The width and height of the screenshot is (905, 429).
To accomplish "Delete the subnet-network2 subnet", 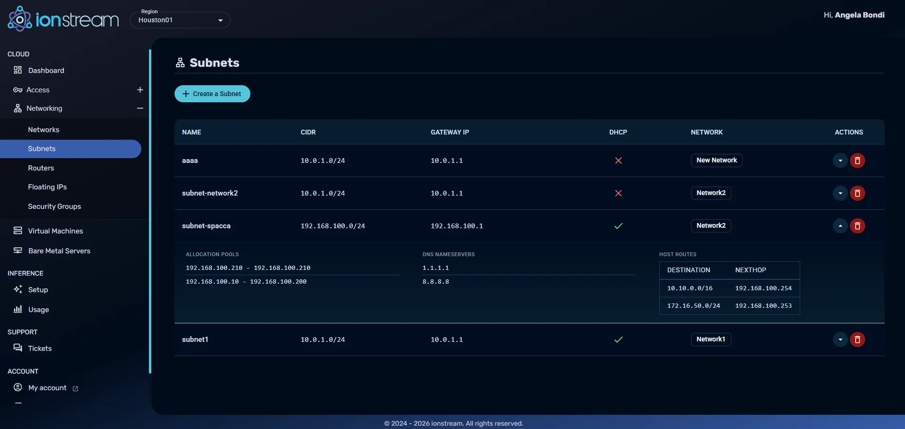I will (858, 193).
